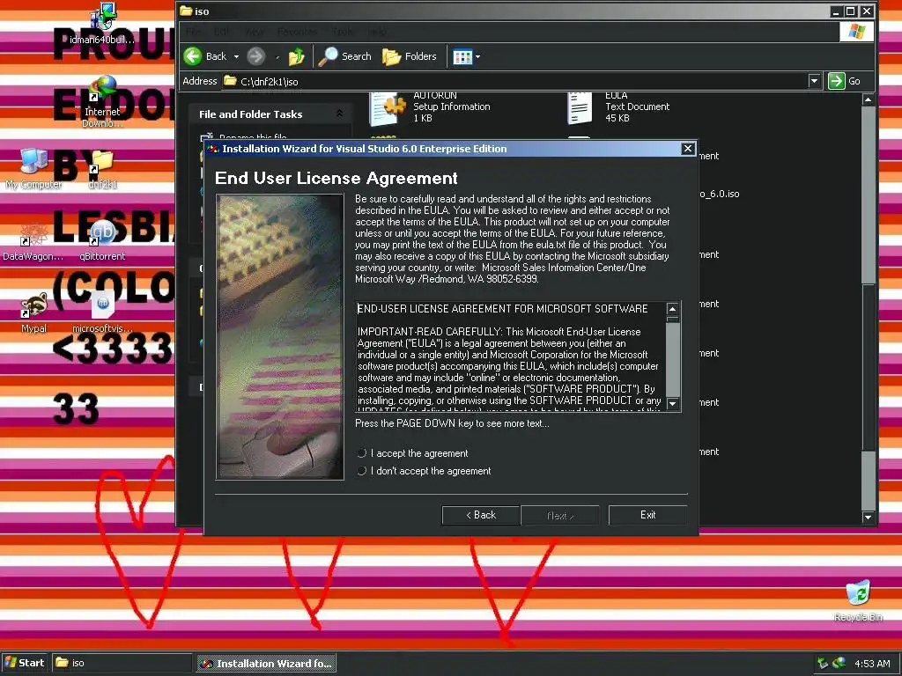Open the Help menu in Explorer

(377, 32)
